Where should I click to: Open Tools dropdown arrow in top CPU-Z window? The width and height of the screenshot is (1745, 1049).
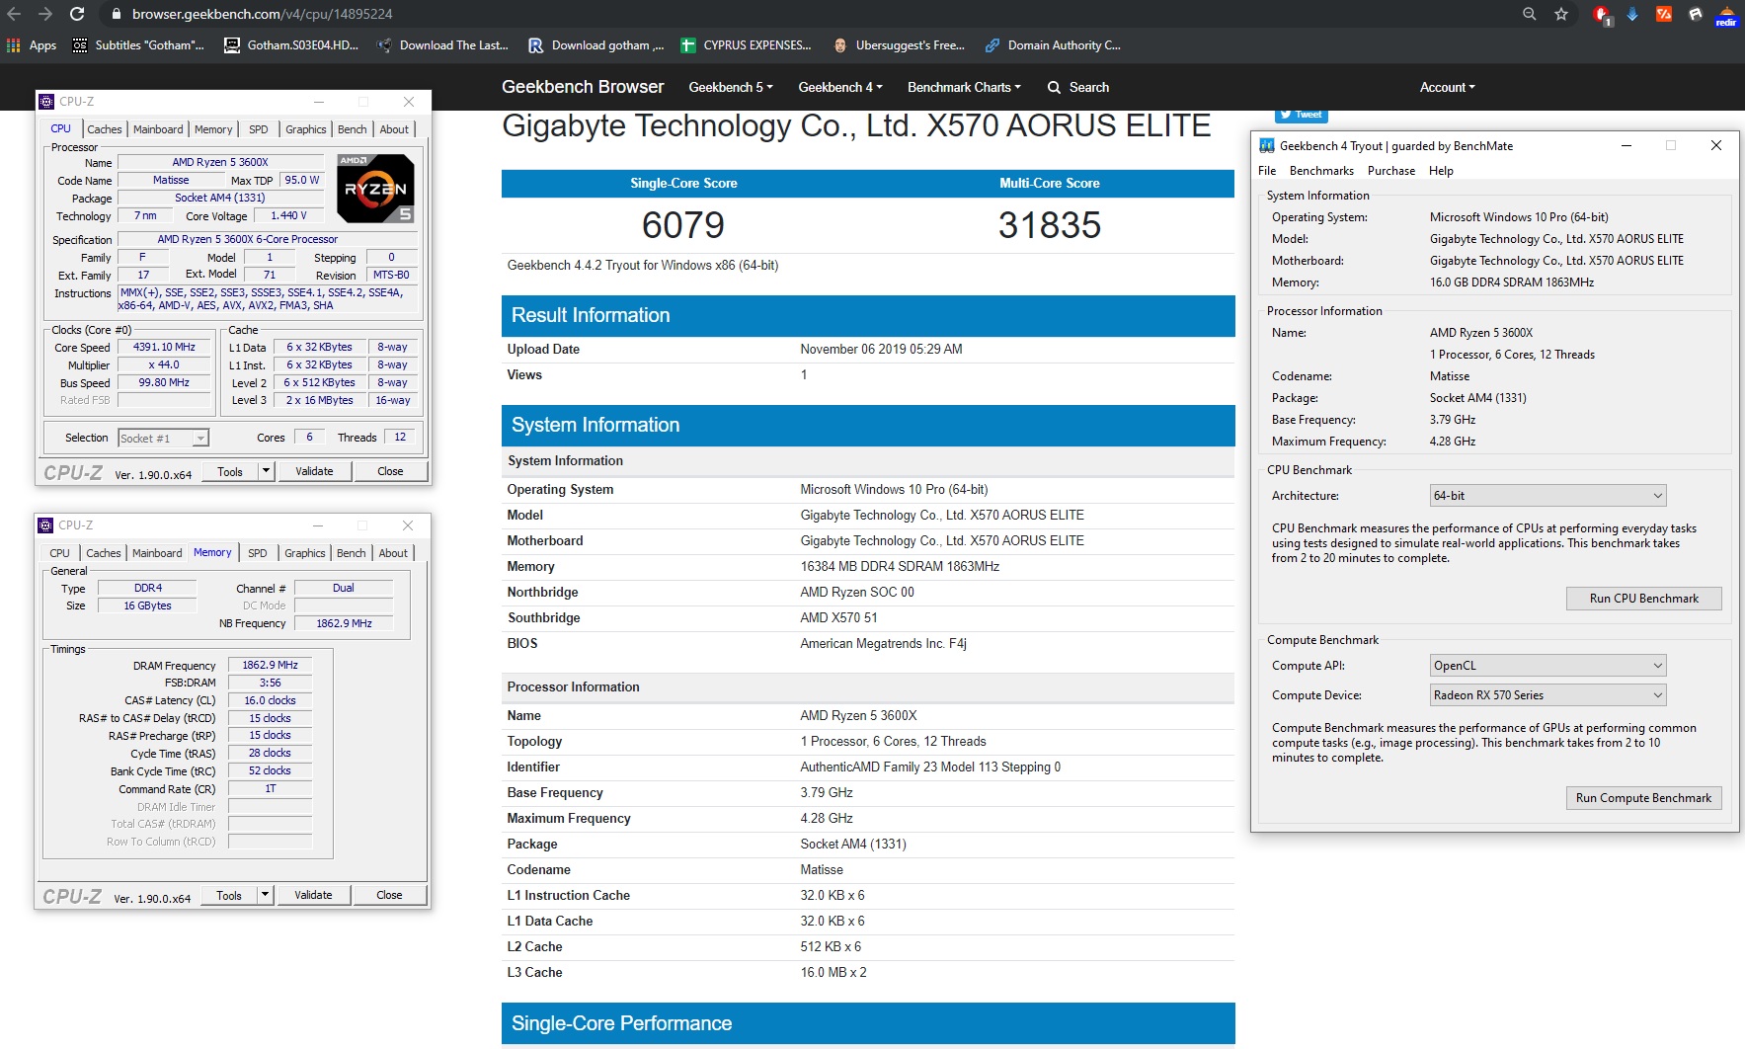click(266, 472)
